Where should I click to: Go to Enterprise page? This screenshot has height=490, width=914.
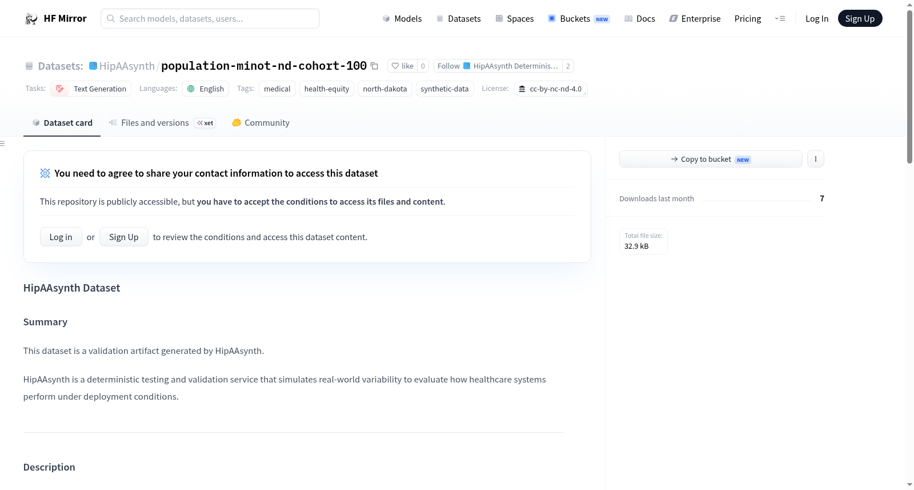(695, 19)
